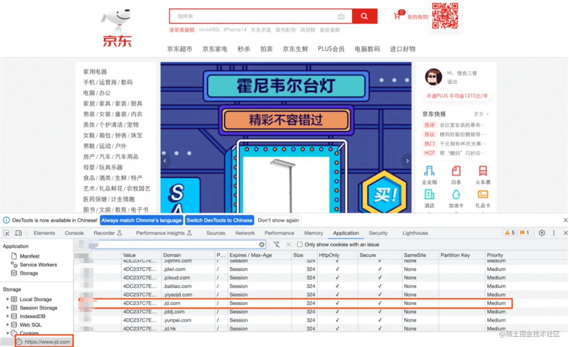The image size is (569, 347).
Task: Open the 家用电器 category link
Action: [95, 72]
